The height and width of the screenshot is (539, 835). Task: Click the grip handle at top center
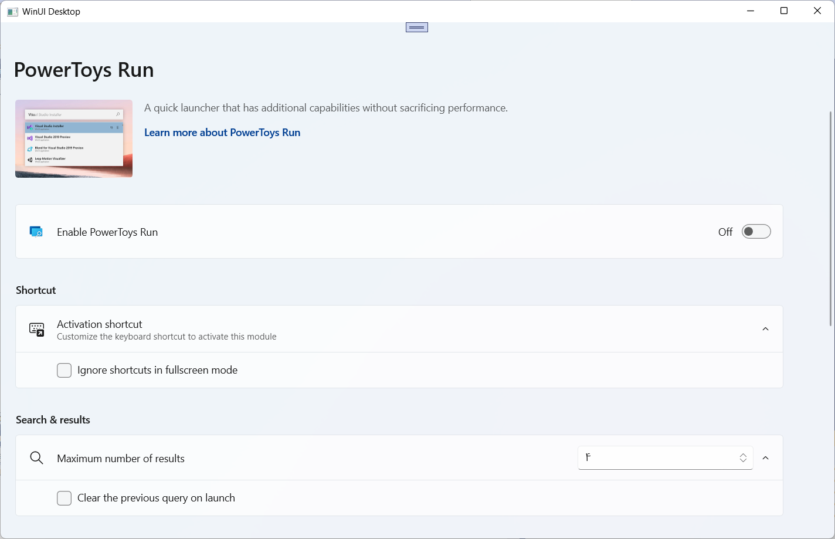(417, 28)
